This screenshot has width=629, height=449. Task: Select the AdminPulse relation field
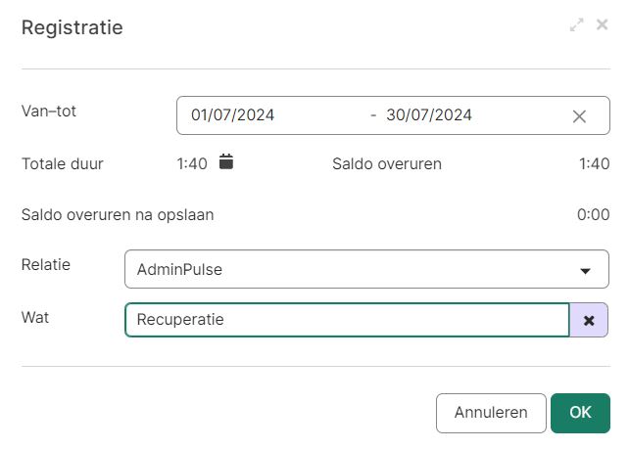coord(366,269)
